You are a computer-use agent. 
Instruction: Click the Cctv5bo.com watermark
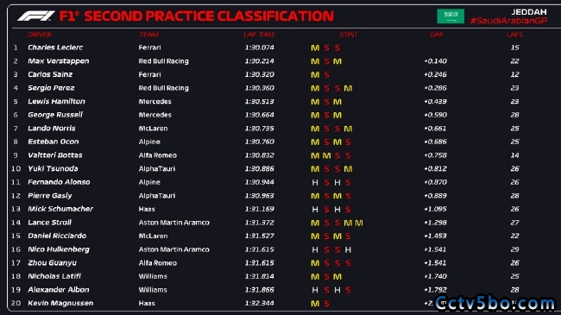click(x=495, y=304)
